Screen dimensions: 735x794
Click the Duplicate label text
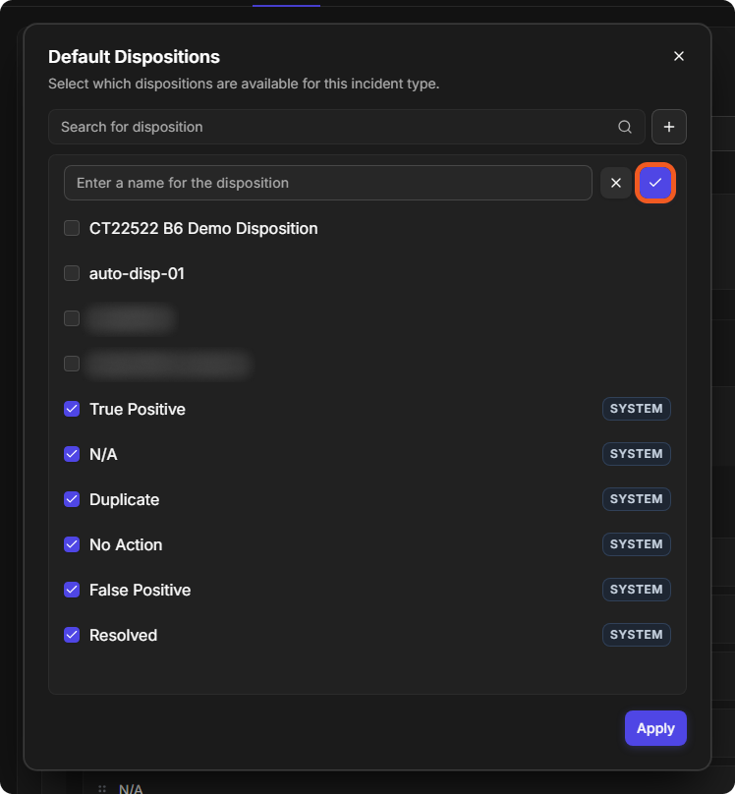tap(125, 500)
